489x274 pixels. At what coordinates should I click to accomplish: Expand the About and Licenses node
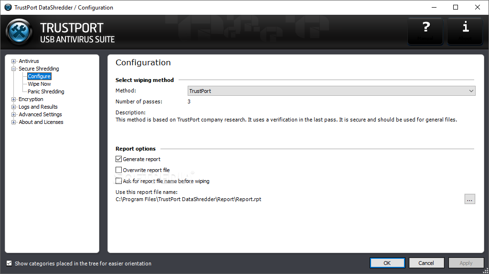click(x=13, y=122)
